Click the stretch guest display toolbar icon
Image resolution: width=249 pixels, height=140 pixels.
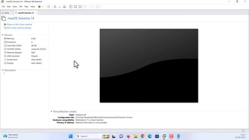coord(98,7)
